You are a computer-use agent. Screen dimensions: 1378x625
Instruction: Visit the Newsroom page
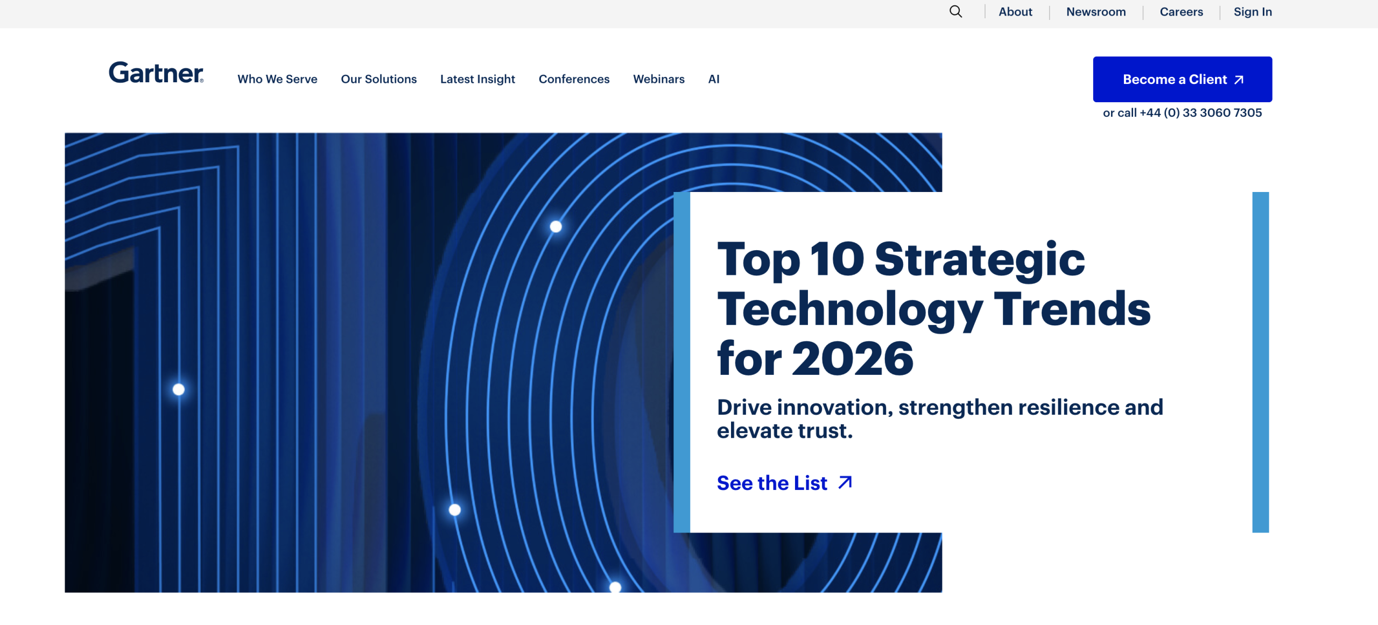click(1096, 12)
